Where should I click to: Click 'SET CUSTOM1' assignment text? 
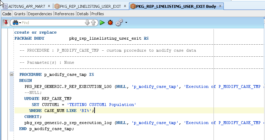click(45, 105)
